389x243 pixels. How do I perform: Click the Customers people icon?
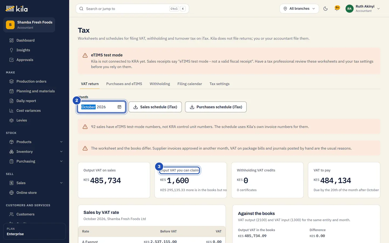pyautogui.click(x=11, y=214)
